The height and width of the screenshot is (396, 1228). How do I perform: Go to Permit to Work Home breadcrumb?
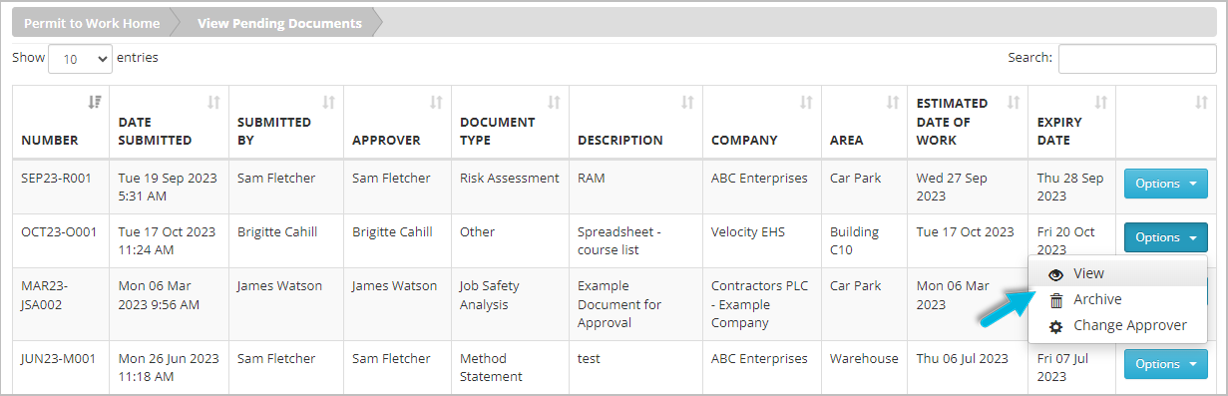[x=92, y=23]
